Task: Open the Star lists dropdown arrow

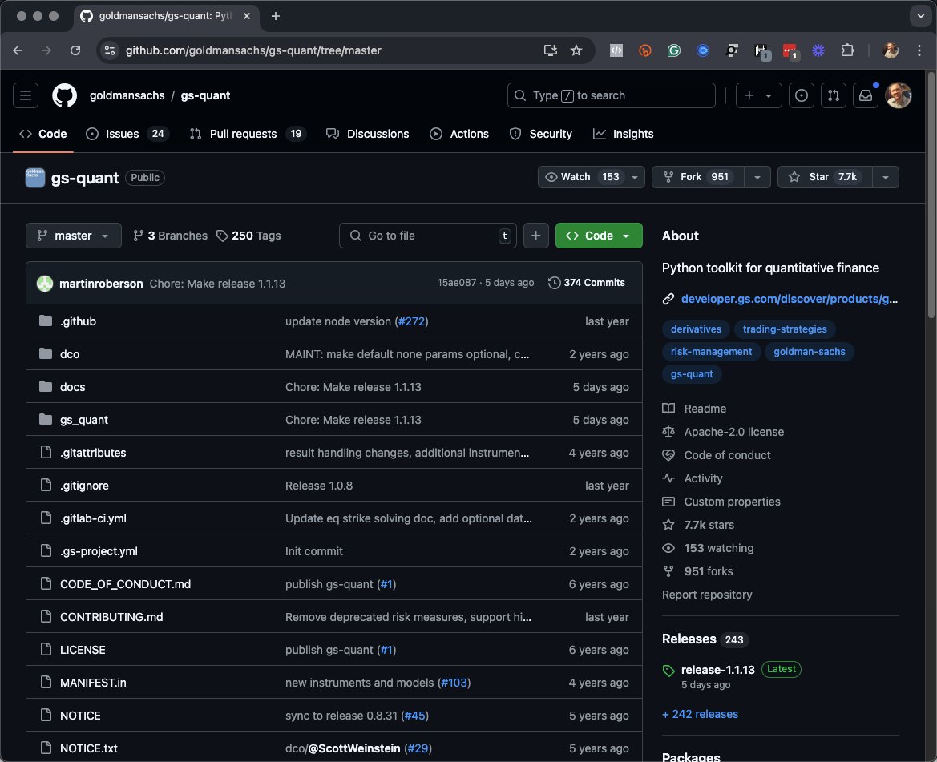Action: click(886, 177)
